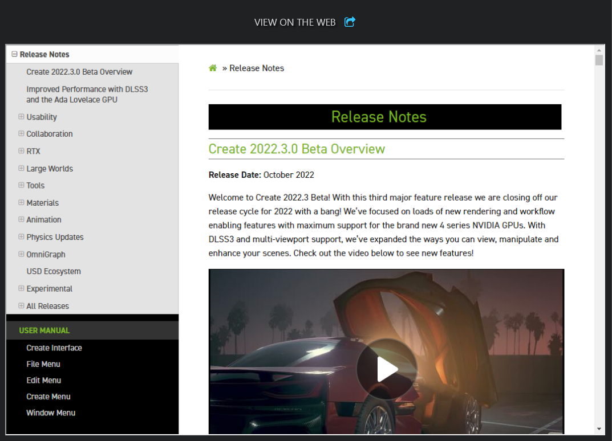
Task: Expand the RTX section
Action: [21, 151]
